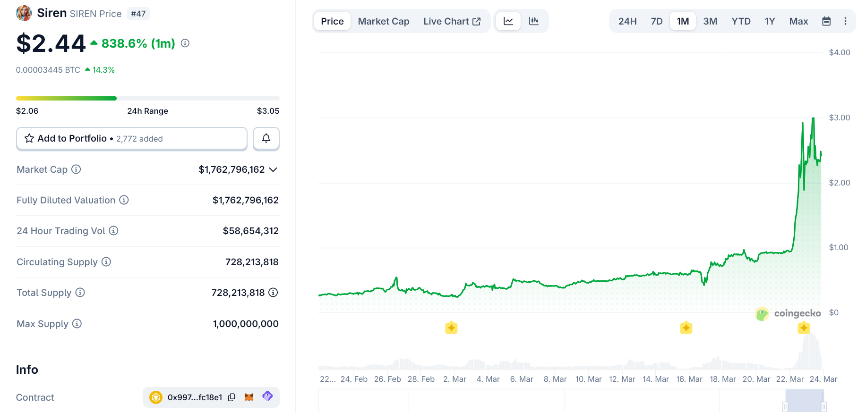Click the news marker below 2. Mar

pyautogui.click(x=451, y=328)
